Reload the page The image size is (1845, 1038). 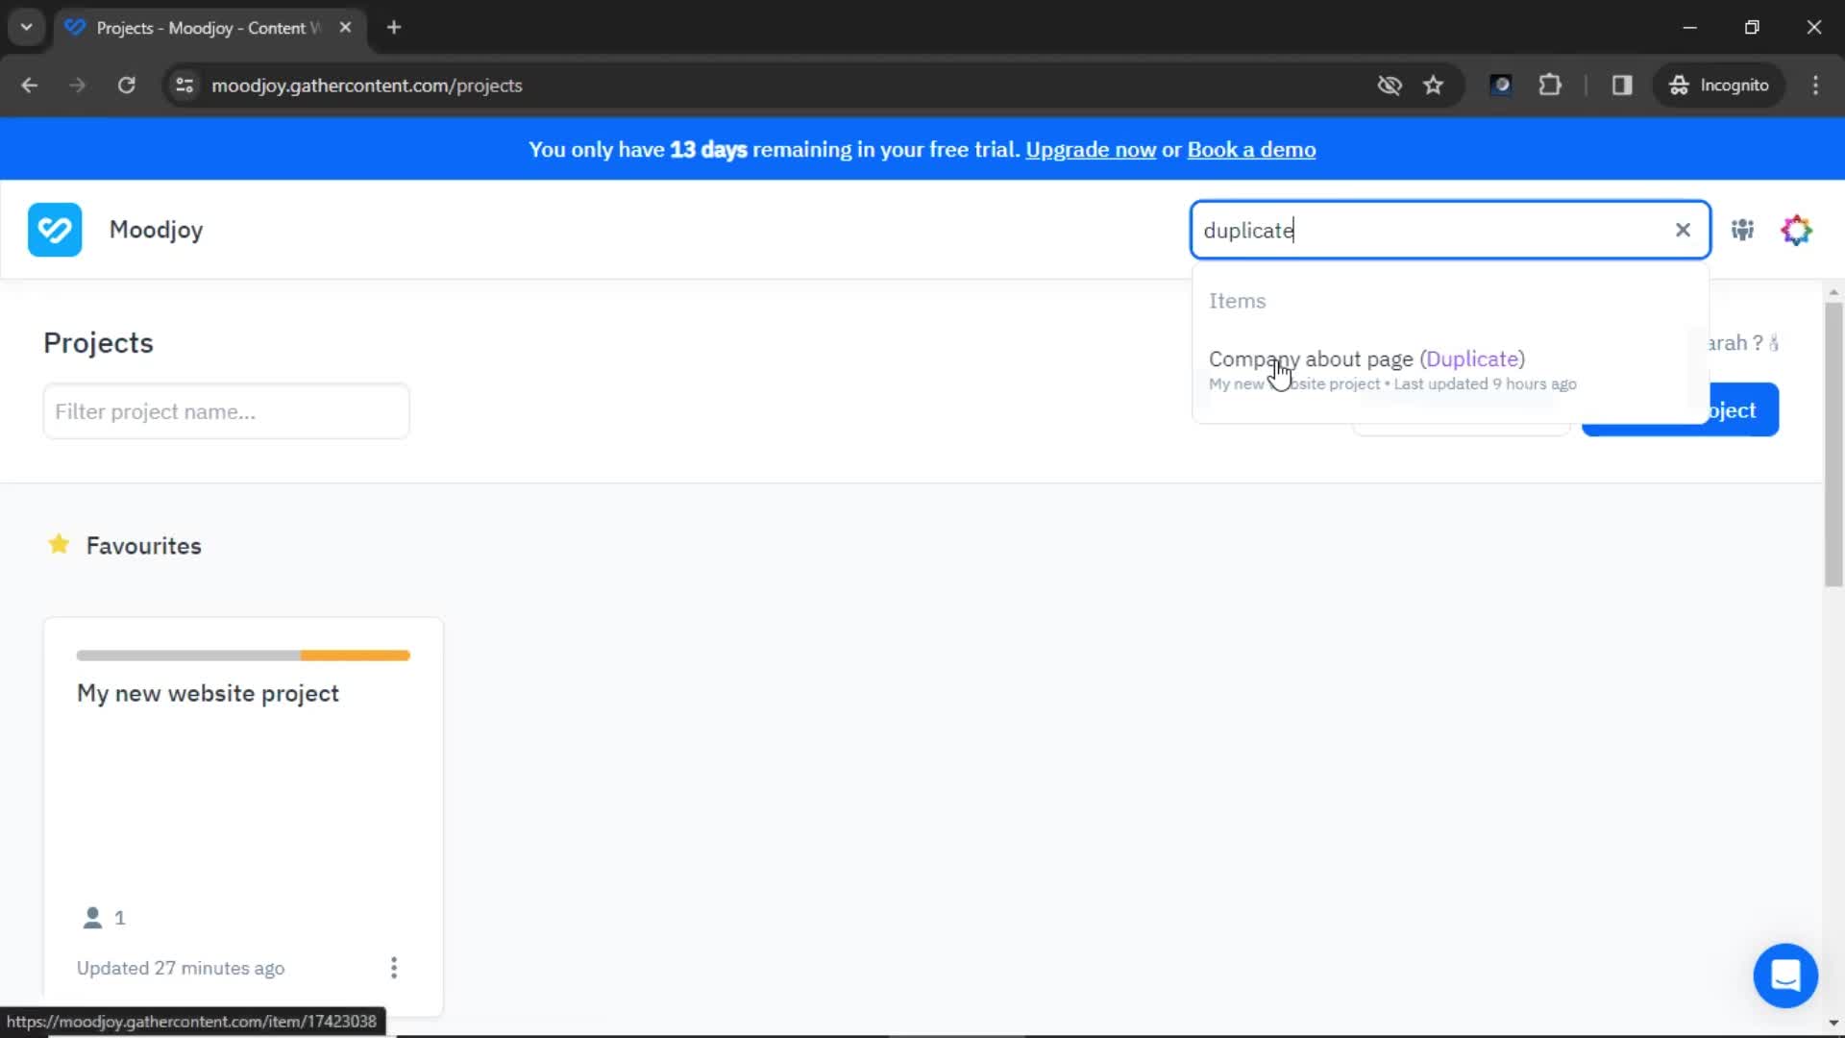[126, 86]
